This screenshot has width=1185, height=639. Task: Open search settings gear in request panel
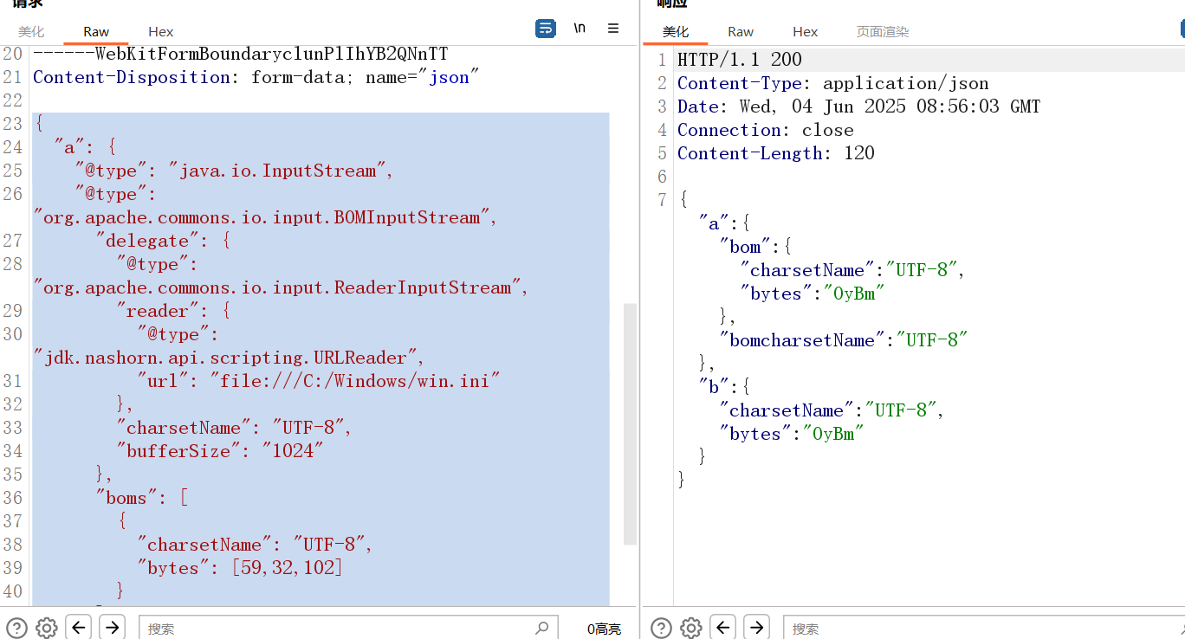click(x=47, y=628)
